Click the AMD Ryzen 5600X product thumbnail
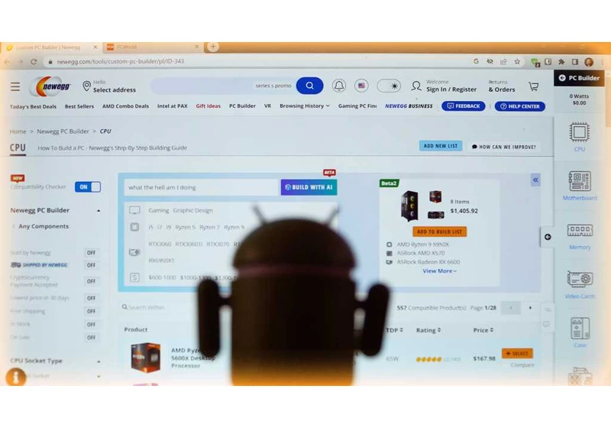611x428 pixels. [x=146, y=358]
